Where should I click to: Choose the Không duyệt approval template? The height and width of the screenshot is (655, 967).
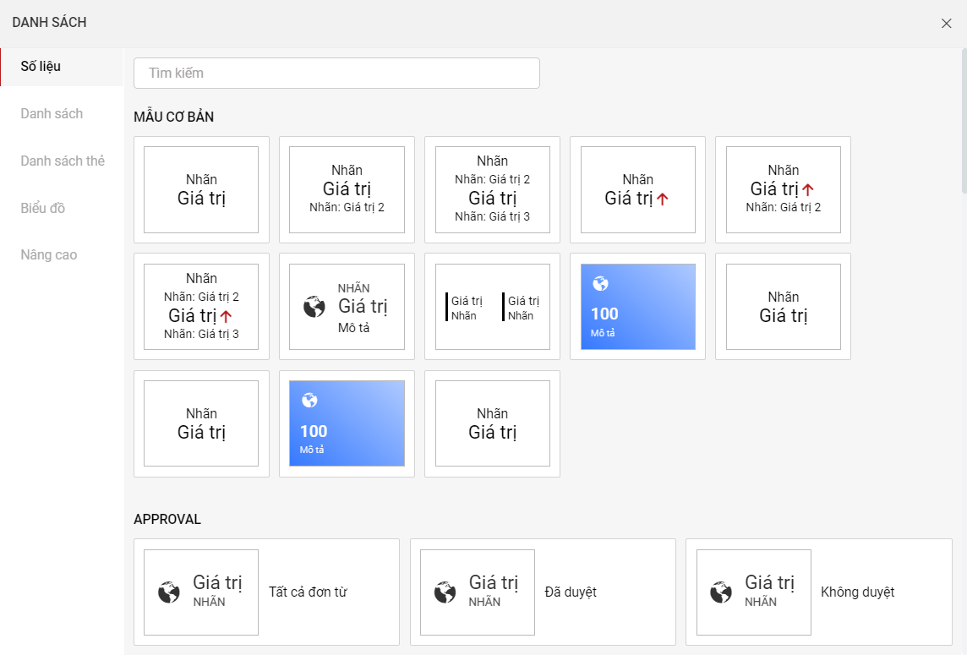[x=818, y=592]
